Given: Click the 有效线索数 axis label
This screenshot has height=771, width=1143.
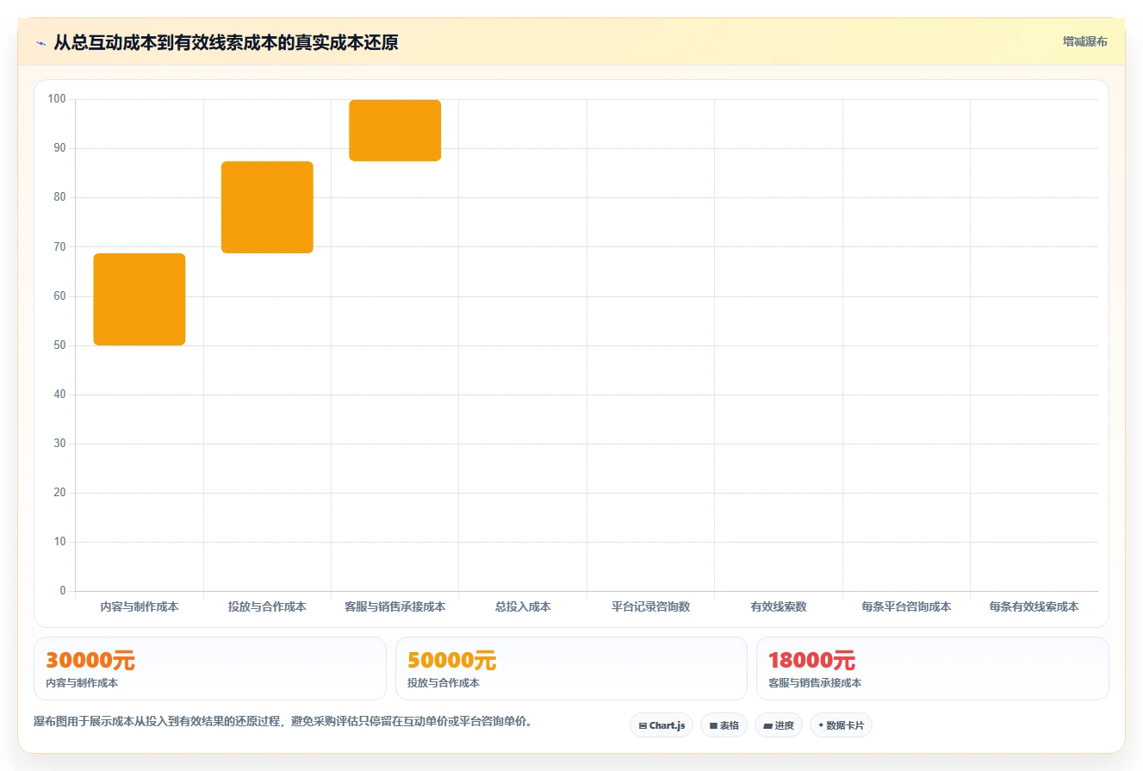Looking at the screenshot, I should click(779, 606).
